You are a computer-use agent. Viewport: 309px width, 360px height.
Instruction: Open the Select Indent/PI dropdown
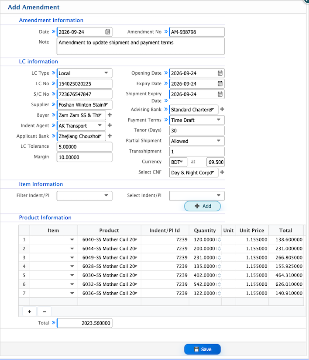click(x=197, y=196)
